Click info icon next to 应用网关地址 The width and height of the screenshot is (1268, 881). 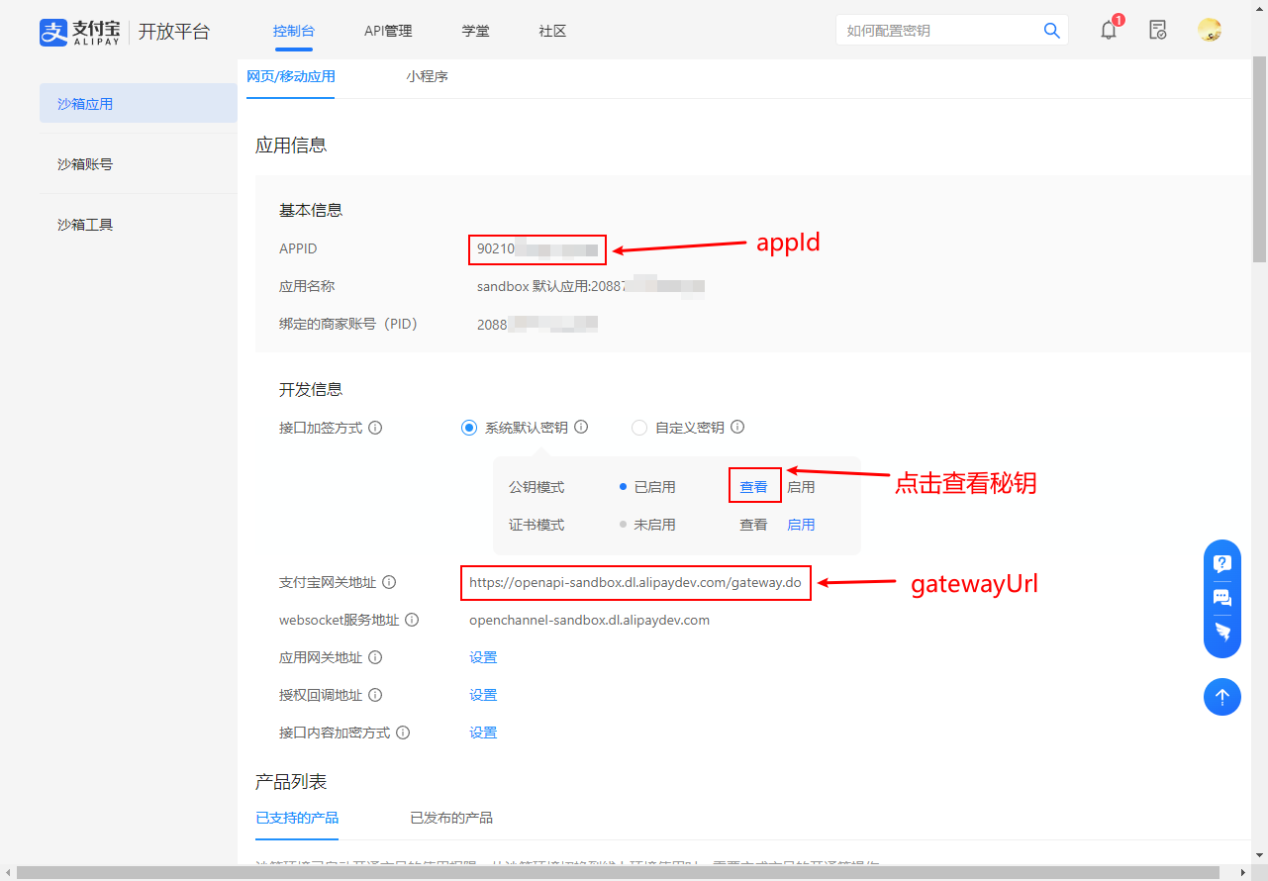[375, 658]
